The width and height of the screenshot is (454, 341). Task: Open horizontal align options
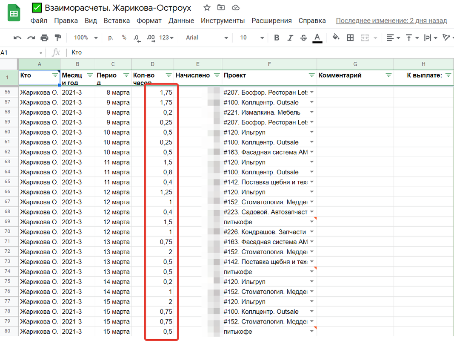pos(393,38)
